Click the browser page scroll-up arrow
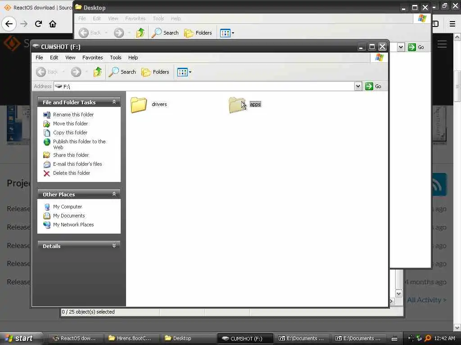The image size is (461, 345). pyautogui.click(x=457, y=37)
